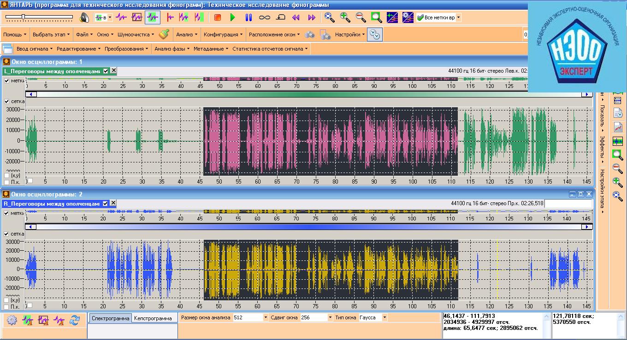Toggle the сетка checkbox in oscillogram window 1

(6, 101)
